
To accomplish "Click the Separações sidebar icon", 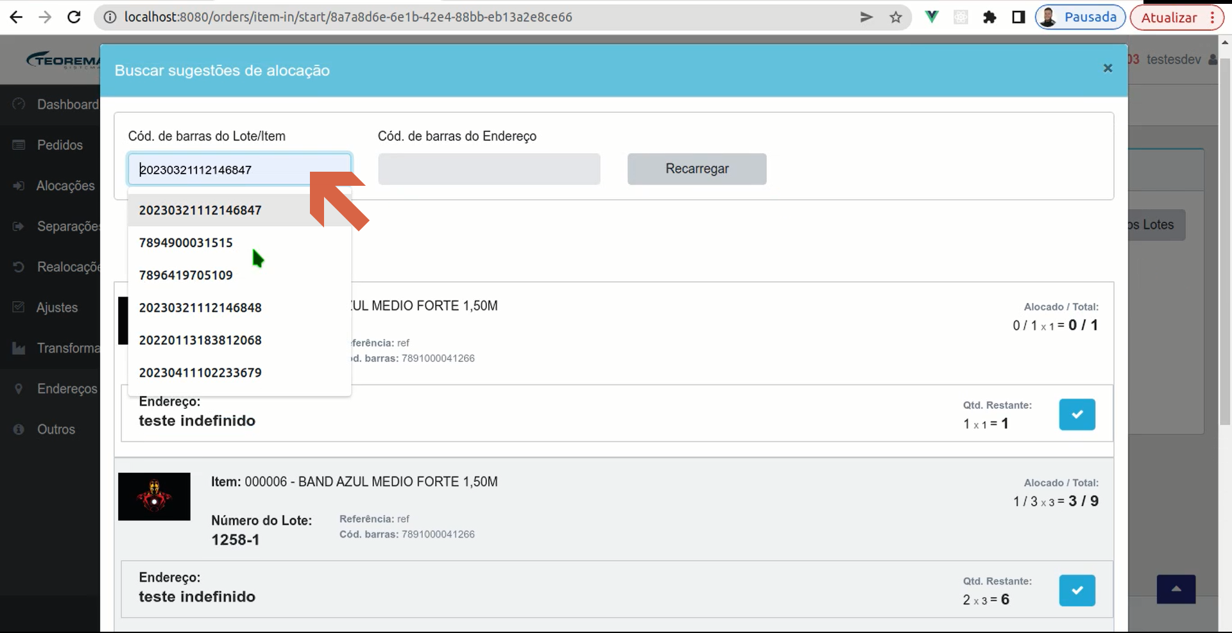I will [x=19, y=226].
